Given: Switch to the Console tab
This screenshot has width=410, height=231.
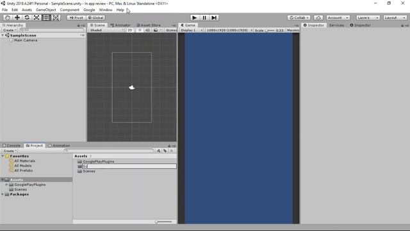Looking at the screenshot, I should point(12,146).
